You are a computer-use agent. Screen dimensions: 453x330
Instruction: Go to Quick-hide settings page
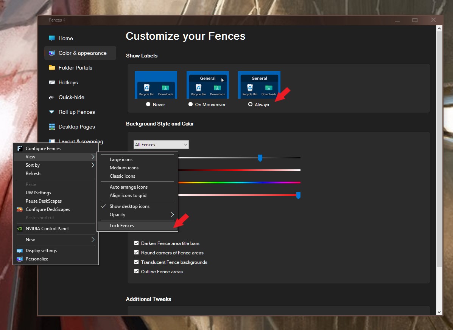coord(80,97)
